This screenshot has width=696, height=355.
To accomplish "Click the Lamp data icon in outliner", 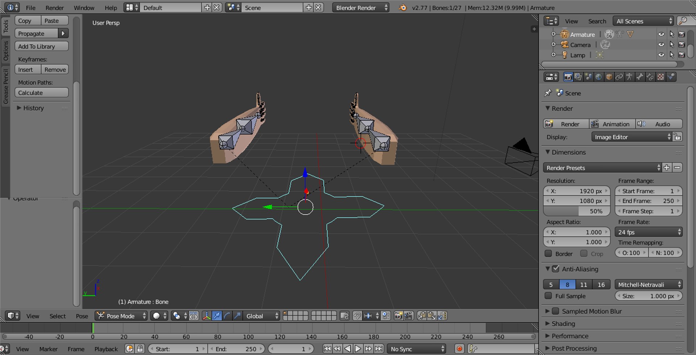I will point(600,55).
